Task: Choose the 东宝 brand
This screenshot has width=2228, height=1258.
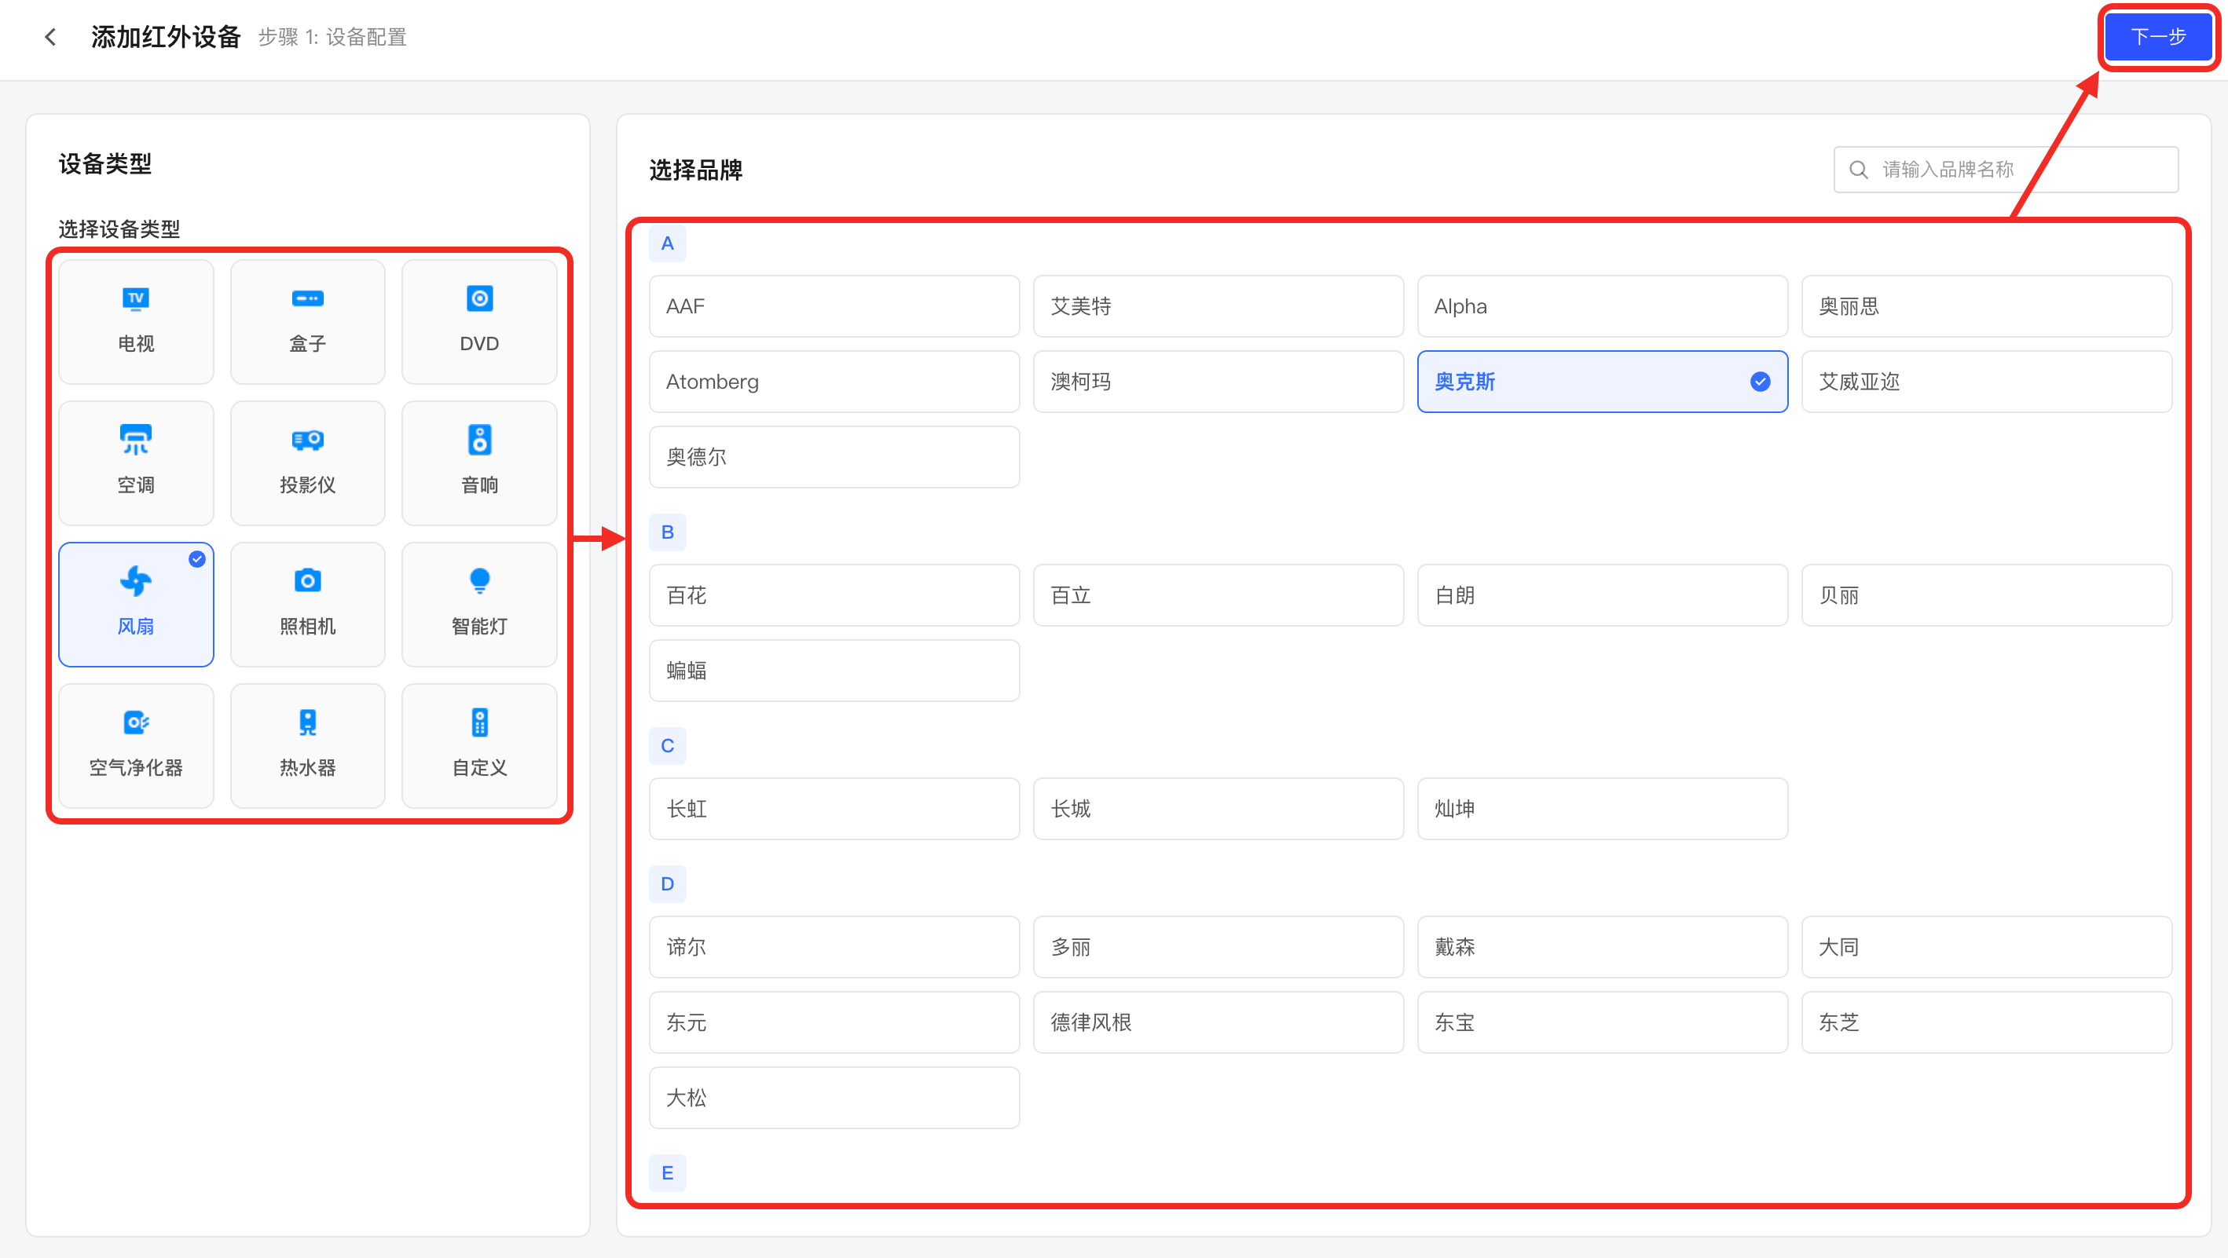Action: point(1602,1022)
